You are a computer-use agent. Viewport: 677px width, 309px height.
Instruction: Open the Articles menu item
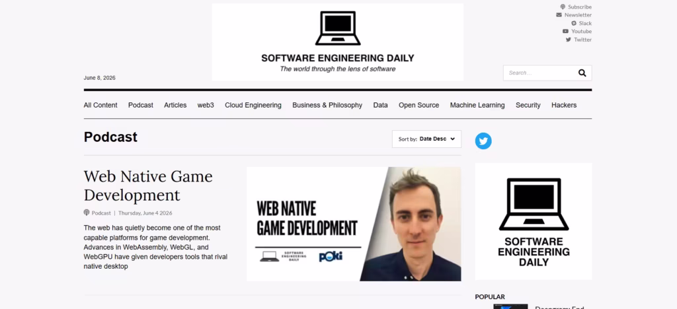click(175, 105)
